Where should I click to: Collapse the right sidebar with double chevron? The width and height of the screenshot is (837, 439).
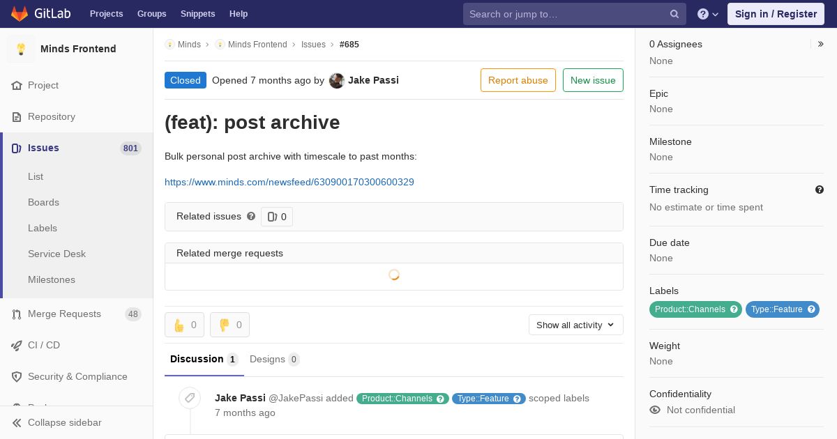(821, 44)
